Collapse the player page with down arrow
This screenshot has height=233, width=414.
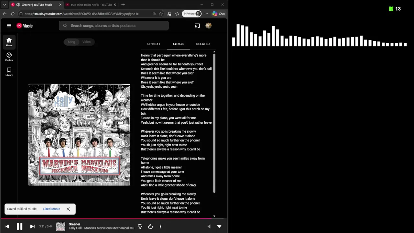[219, 227]
